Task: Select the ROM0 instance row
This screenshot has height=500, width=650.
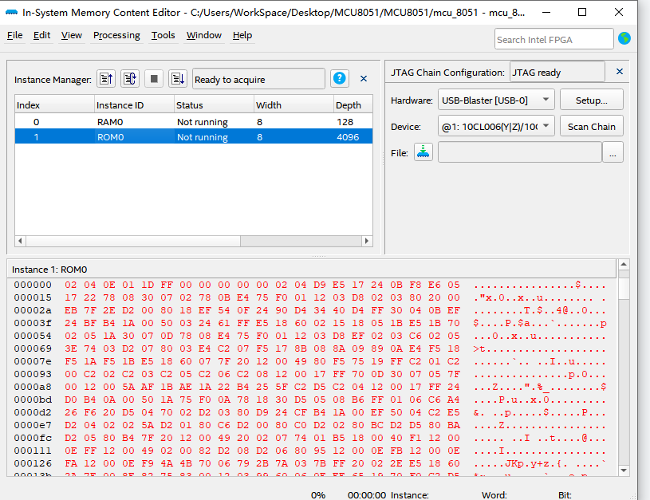Action: point(194,137)
